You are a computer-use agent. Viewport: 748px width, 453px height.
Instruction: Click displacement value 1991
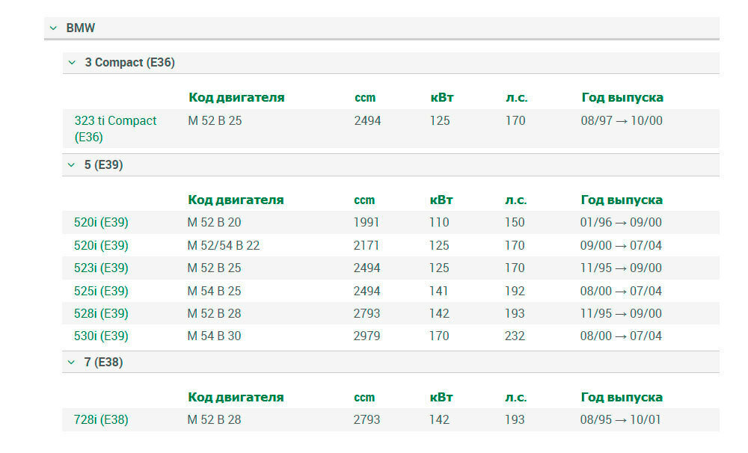367,222
